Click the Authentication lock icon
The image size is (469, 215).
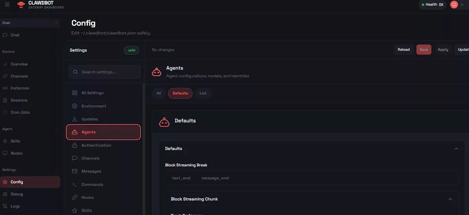pyautogui.click(x=75, y=145)
